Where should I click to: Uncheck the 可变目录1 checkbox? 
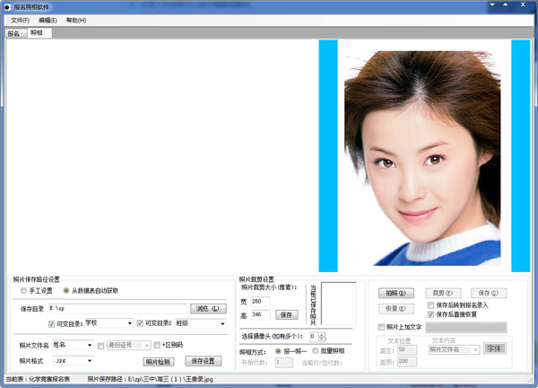[x=50, y=323]
